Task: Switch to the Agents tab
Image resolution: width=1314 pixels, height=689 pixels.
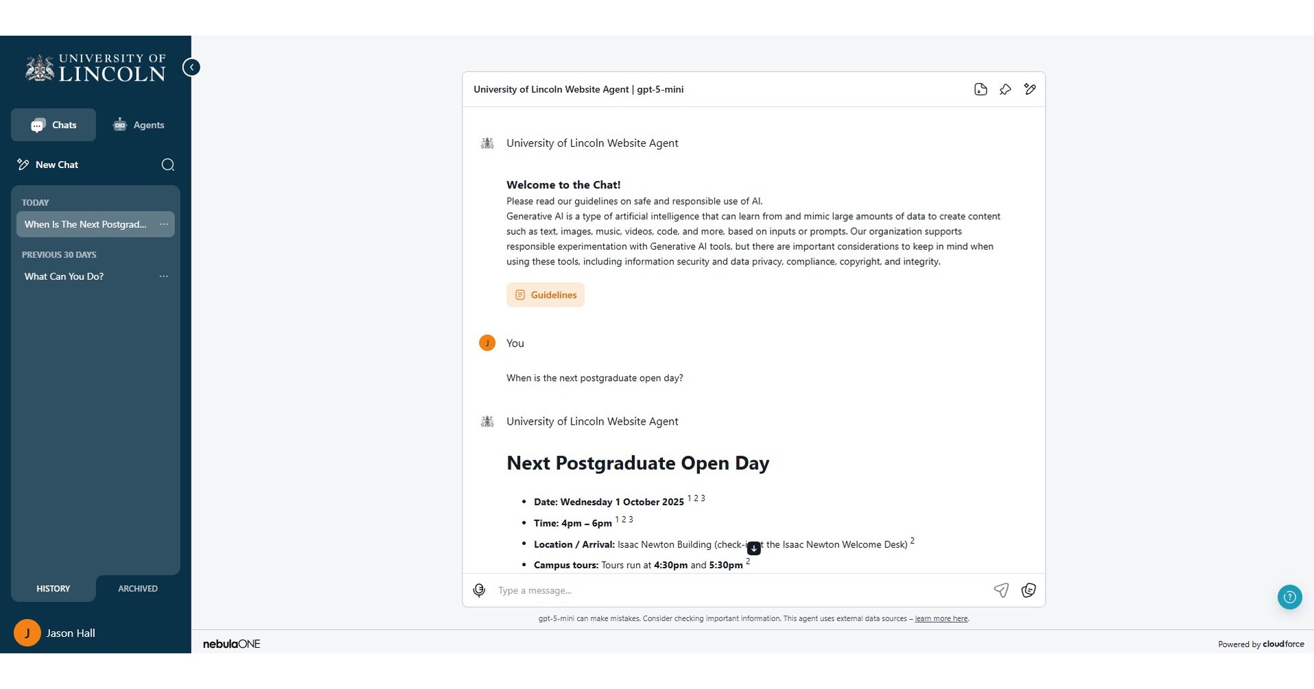Action: point(139,125)
